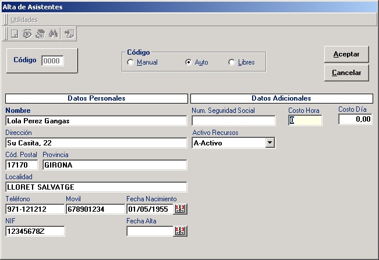Image resolution: width=379 pixels, height=260 pixels.
Task: Click the Costo Hora field
Action: [x=305, y=120]
